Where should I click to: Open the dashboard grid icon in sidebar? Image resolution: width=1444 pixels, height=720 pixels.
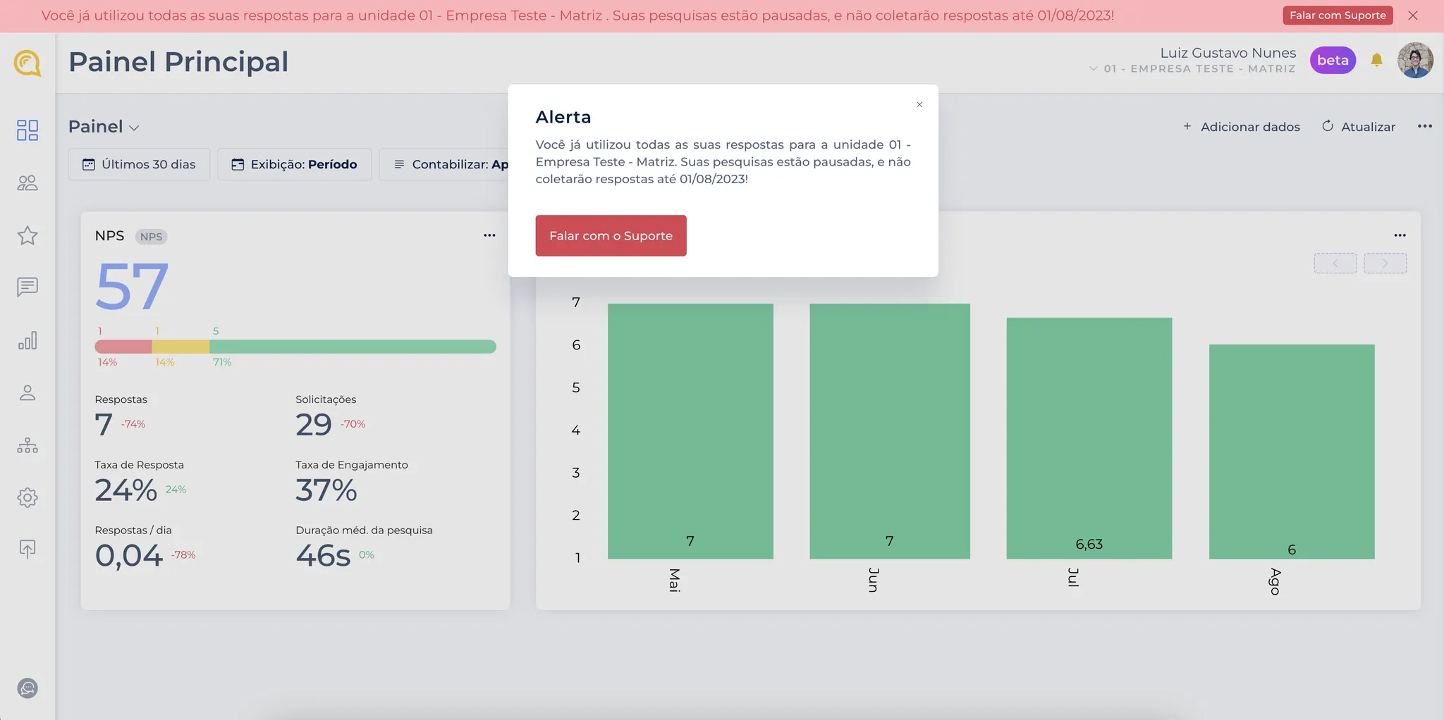click(27, 130)
